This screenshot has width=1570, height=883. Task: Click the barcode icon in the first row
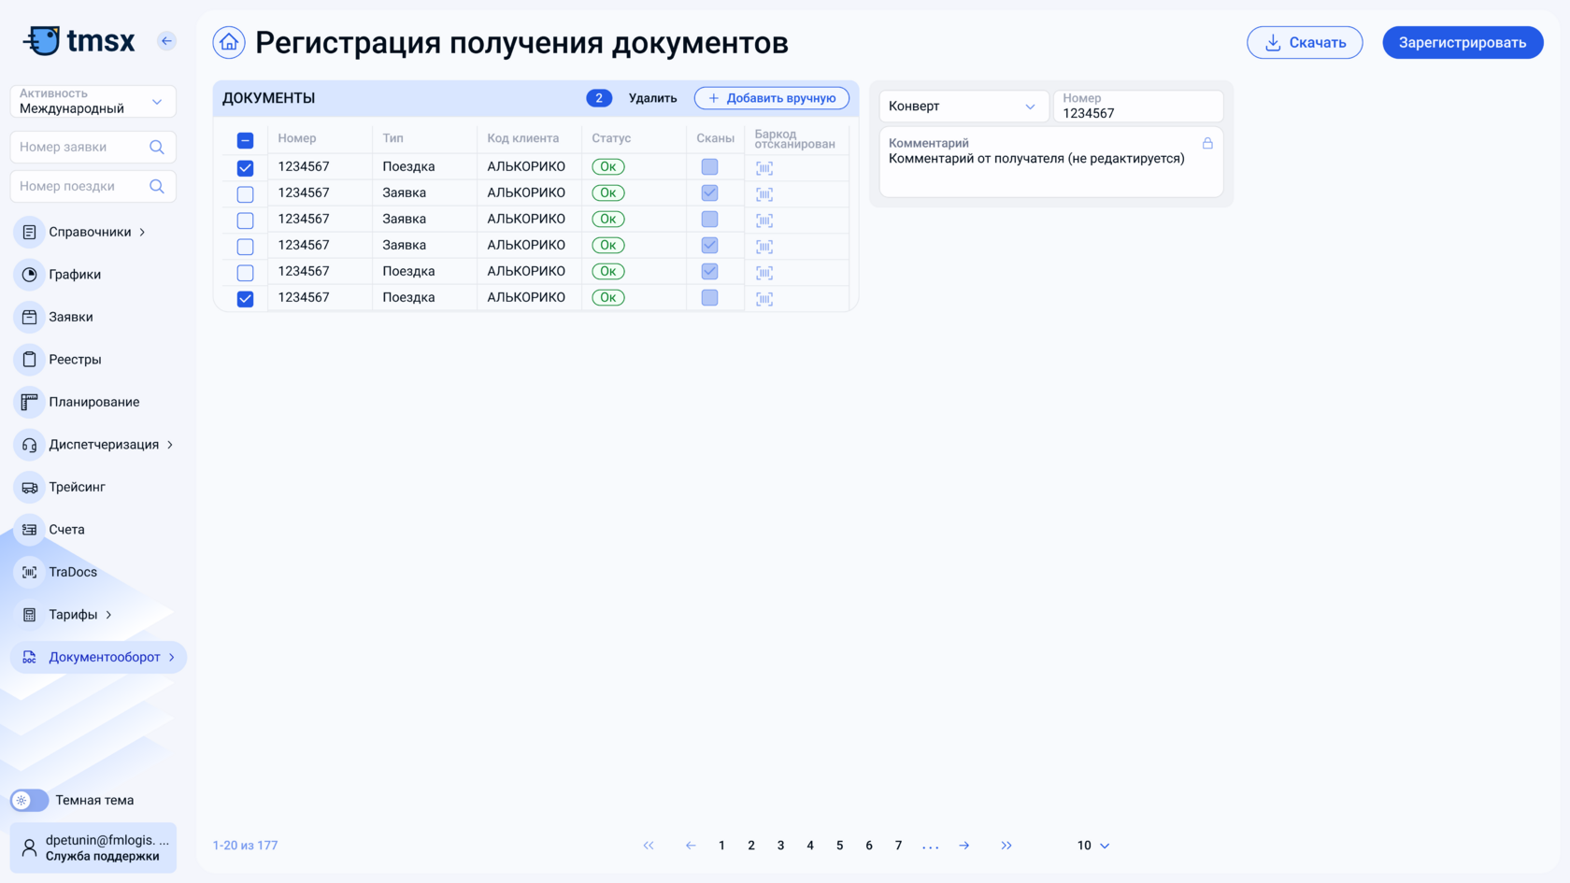point(764,168)
